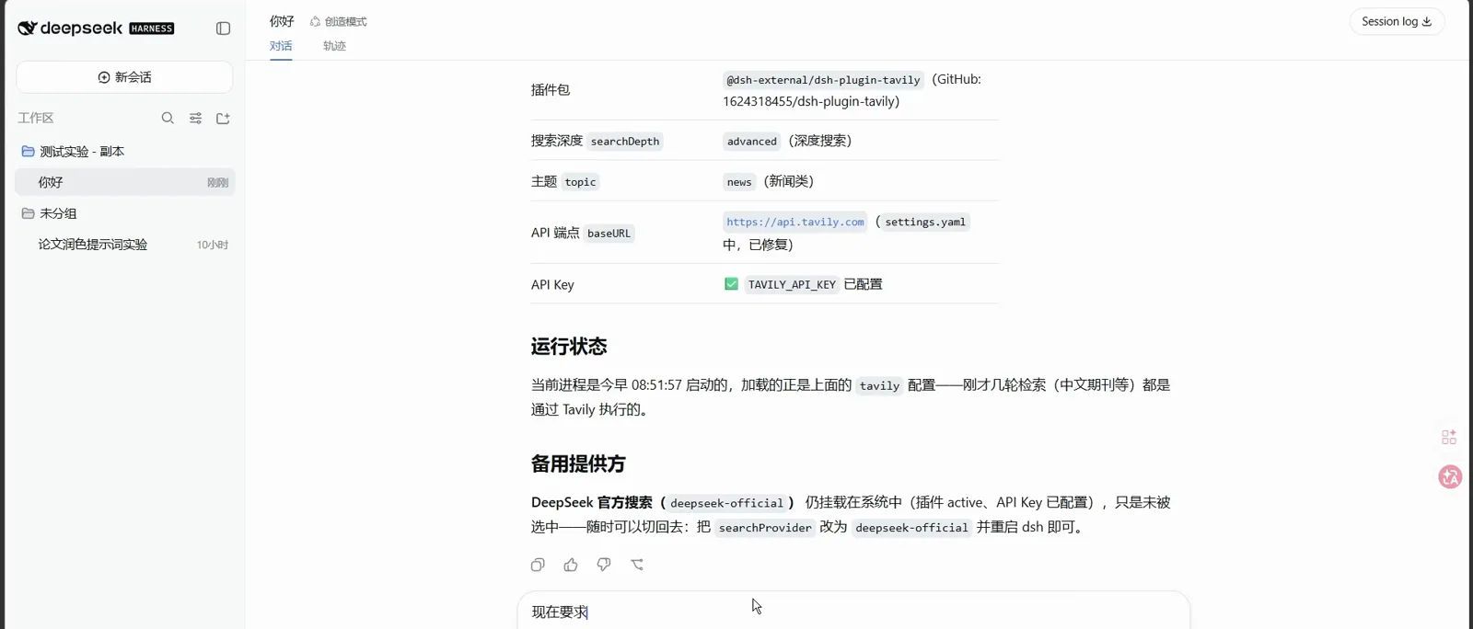This screenshot has width=1473, height=629.
Task: Download the Session log
Action: coord(1397,21)
